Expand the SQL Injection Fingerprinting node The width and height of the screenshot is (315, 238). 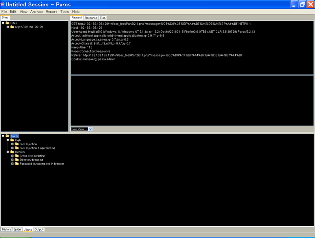click(13, 148)
